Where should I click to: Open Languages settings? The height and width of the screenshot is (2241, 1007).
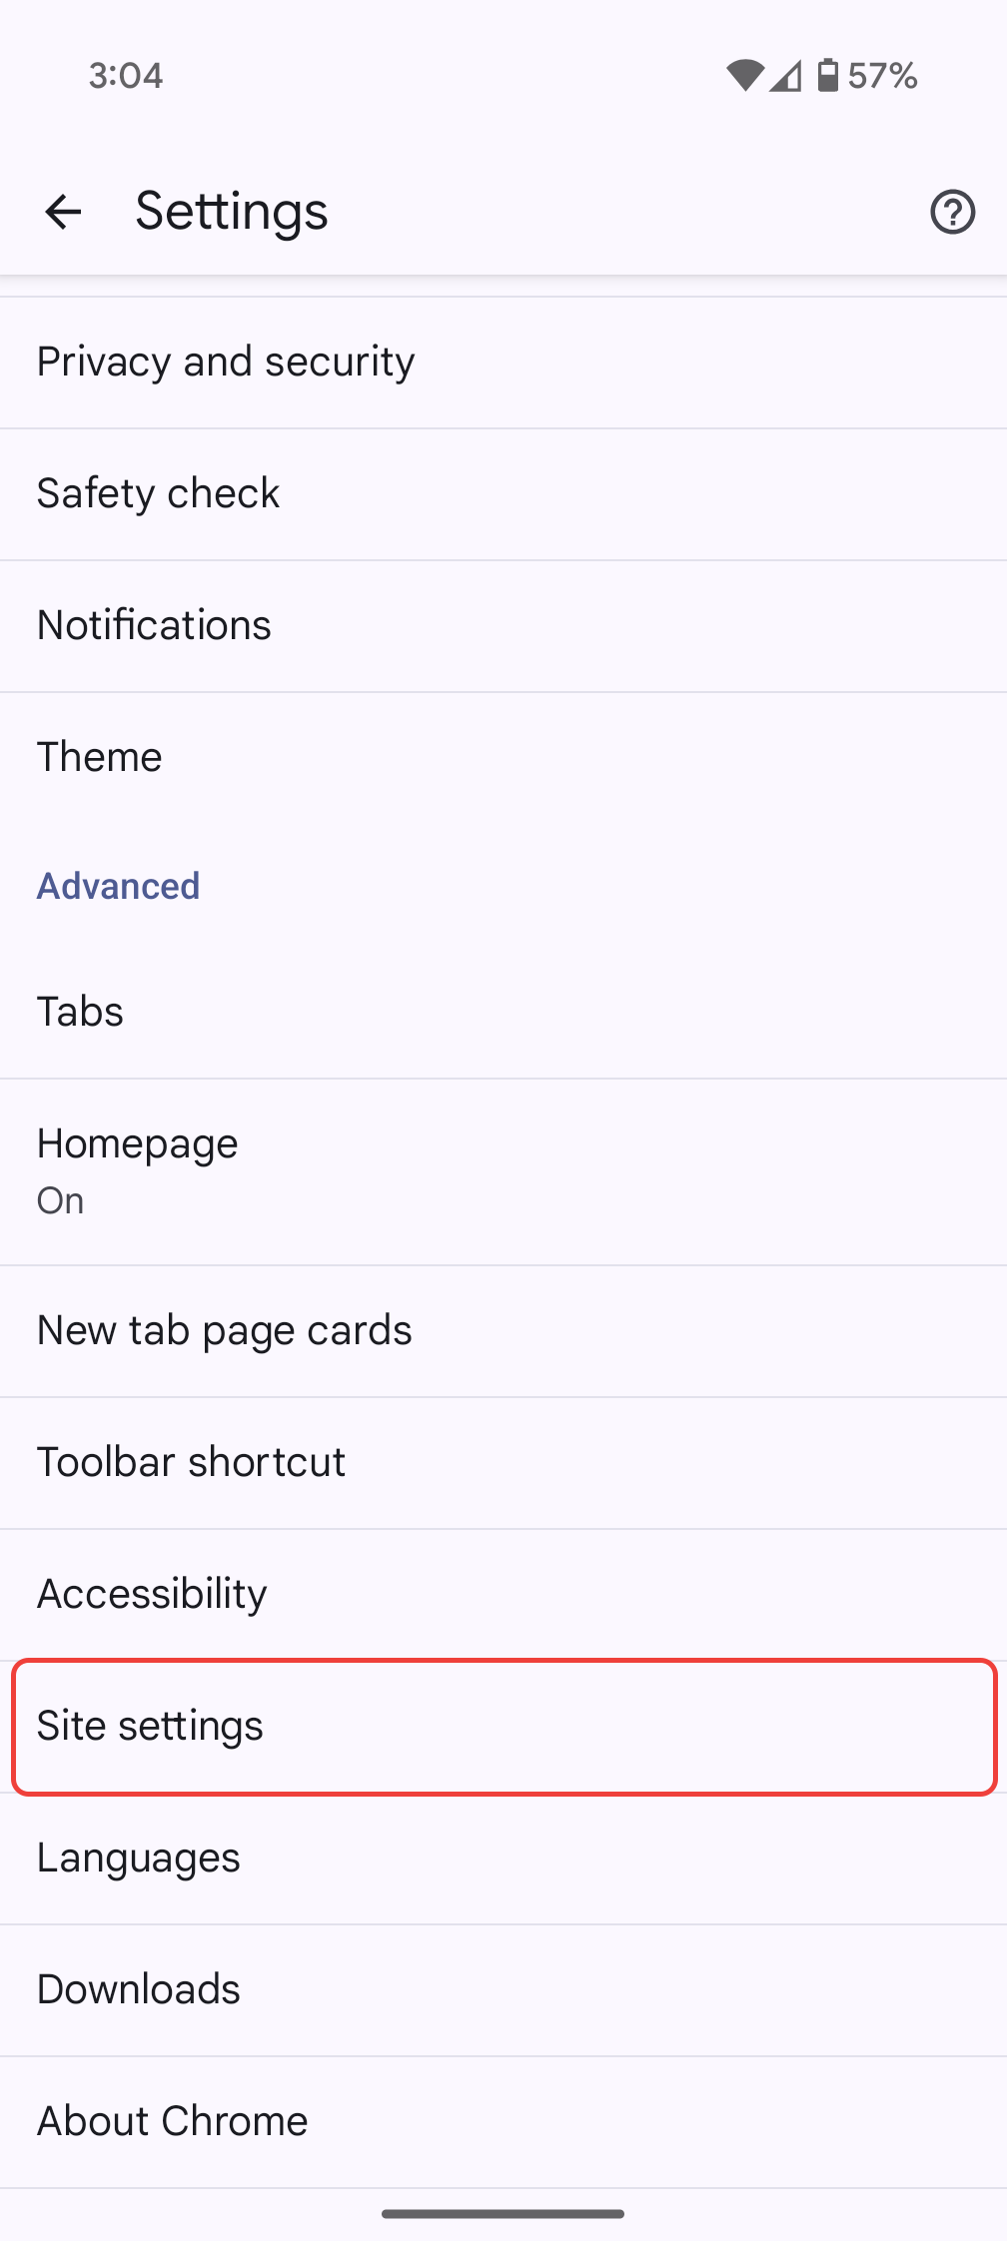[503, 1858]
